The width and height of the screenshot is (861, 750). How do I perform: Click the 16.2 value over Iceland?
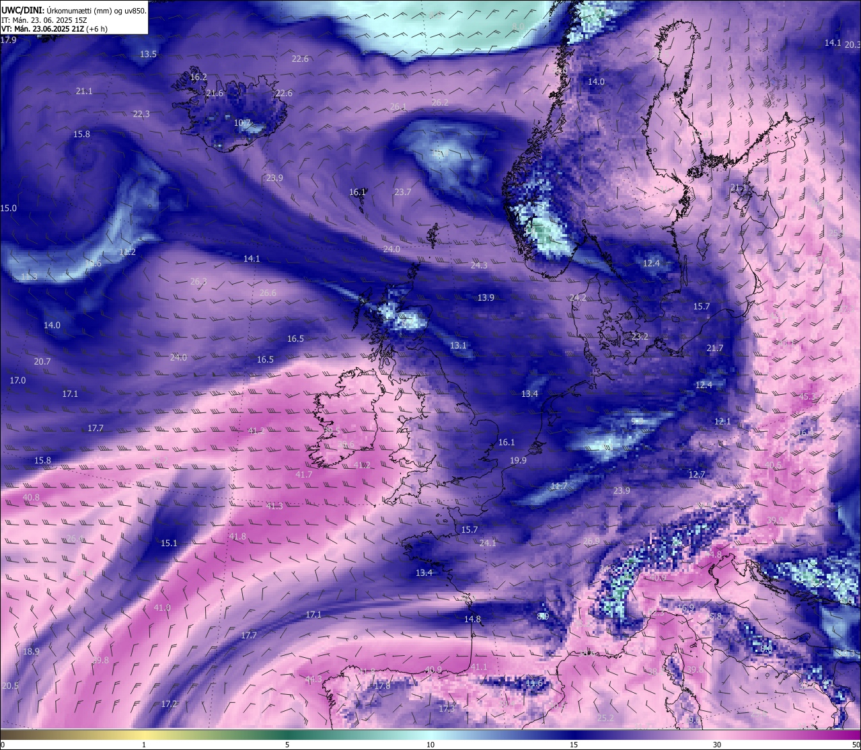(198, 77)
